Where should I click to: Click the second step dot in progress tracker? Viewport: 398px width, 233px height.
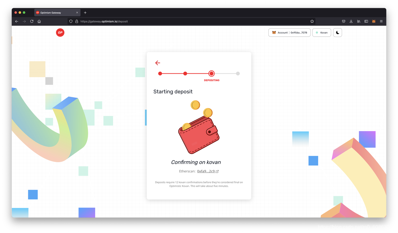(x=185, y=74)
